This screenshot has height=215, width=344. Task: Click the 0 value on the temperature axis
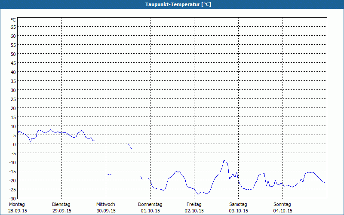click(14, 144)
